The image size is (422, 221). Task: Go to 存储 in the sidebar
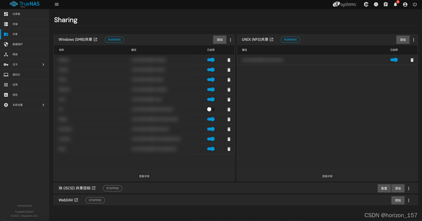click(25, 24)
